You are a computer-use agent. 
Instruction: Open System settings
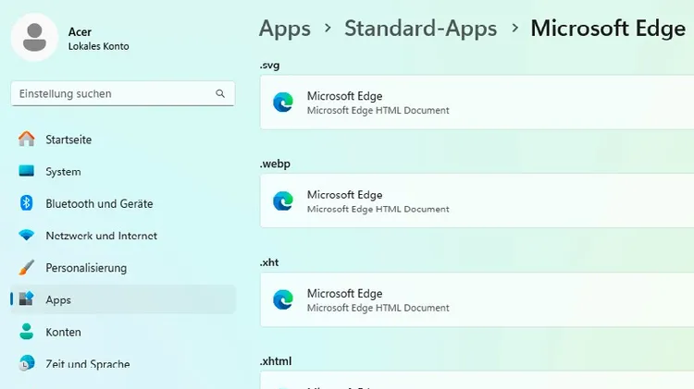pyautogui.click(x=123, y=172)
